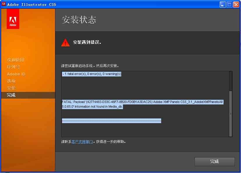The image size is (241, 173).
Task: Click the Illustrator icon in title bar
Action: click(4, 4)
